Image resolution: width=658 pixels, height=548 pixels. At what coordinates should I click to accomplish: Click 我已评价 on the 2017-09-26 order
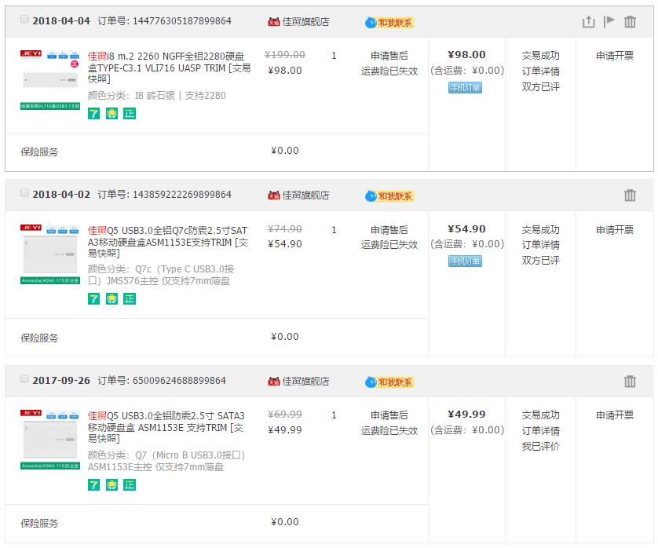point(540,447)
